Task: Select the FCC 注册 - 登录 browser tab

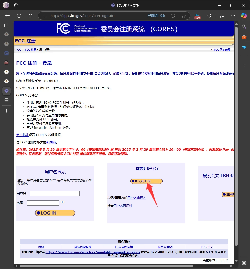Action: pos(125,5)
